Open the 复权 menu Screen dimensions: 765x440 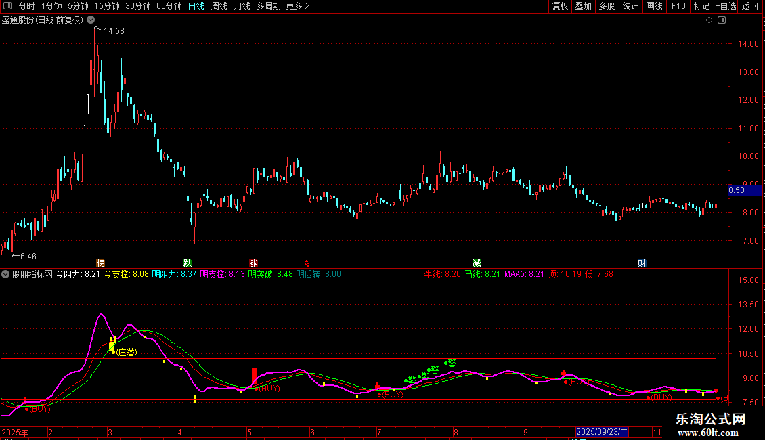pos(560,6)
